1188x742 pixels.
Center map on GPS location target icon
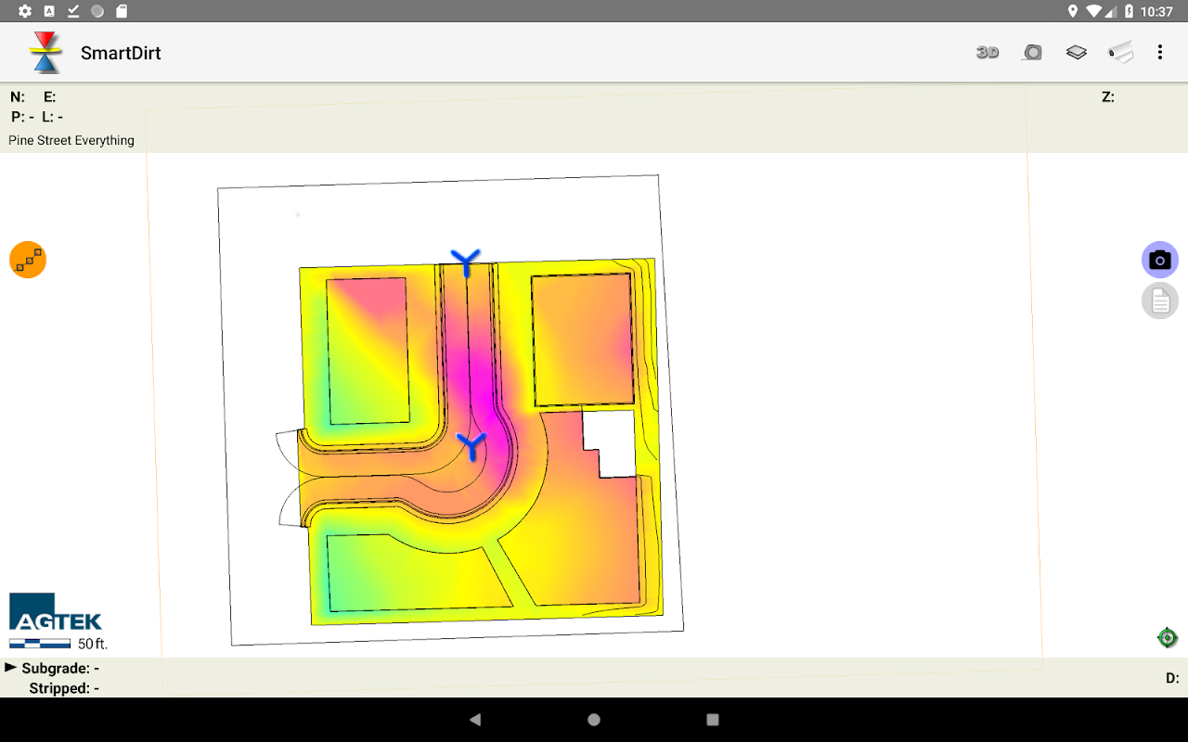(1168, 637)
